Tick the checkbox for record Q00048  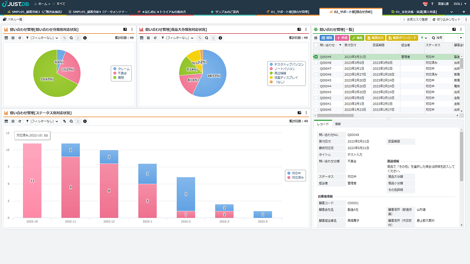(x=316, y=63)
